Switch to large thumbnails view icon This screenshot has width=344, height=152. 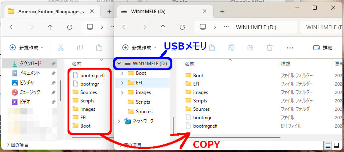coord(336,145)
